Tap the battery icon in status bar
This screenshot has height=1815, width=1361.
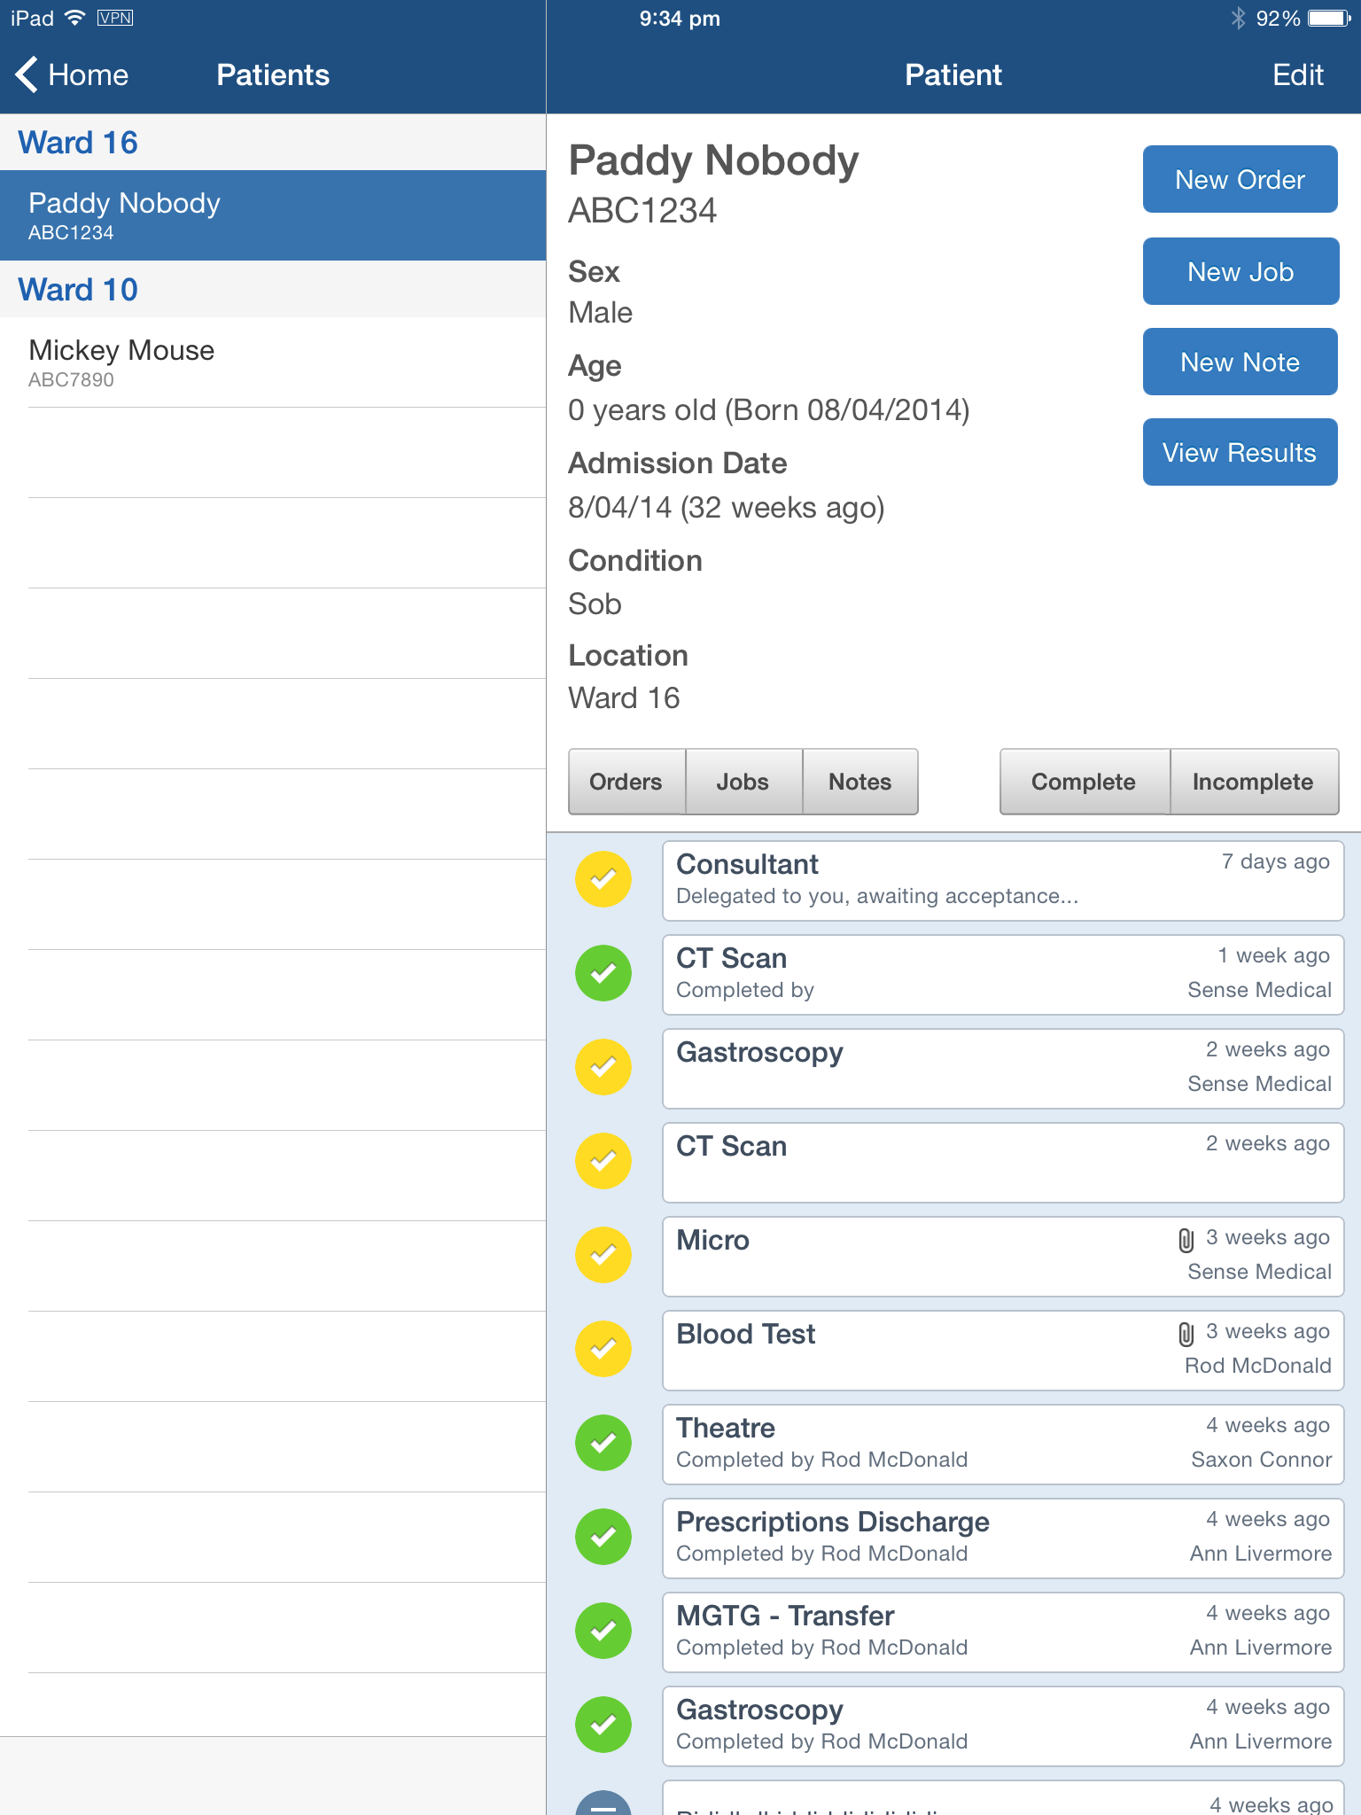(1330, 18)
